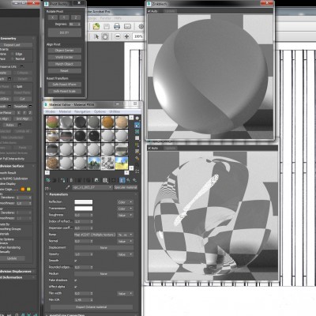Viewport: 316px width, 316px height.
Task: Toggle the Affect alpha checkbox
Action: click(x=76, y=287)
